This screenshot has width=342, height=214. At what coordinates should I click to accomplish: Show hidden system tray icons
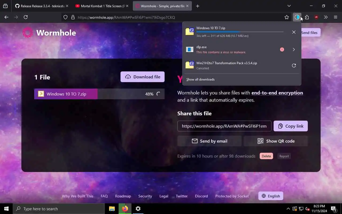[x=288, y=209]
